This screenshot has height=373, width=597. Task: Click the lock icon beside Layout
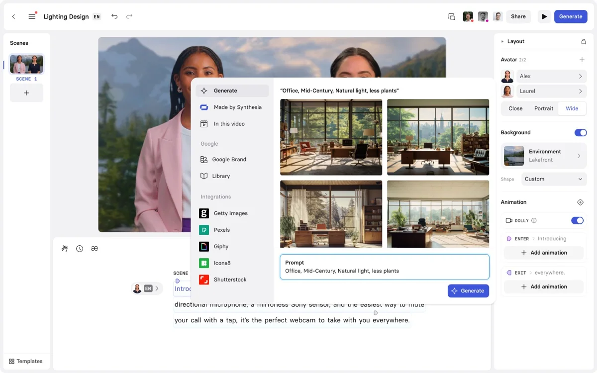[584, 41]
